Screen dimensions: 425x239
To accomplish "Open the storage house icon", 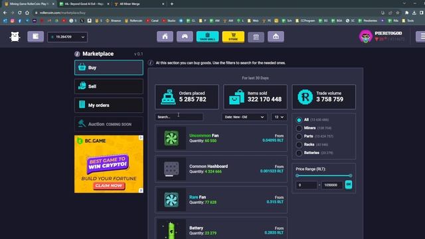I will 276,37.
